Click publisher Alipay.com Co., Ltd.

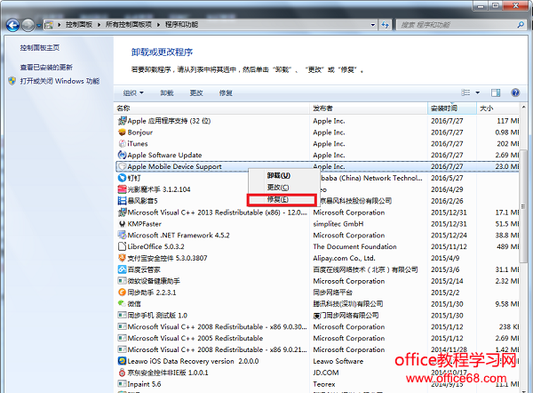coord(344,258)
